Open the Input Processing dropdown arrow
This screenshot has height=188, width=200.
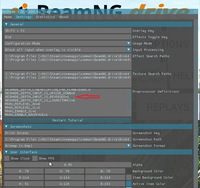128,50
